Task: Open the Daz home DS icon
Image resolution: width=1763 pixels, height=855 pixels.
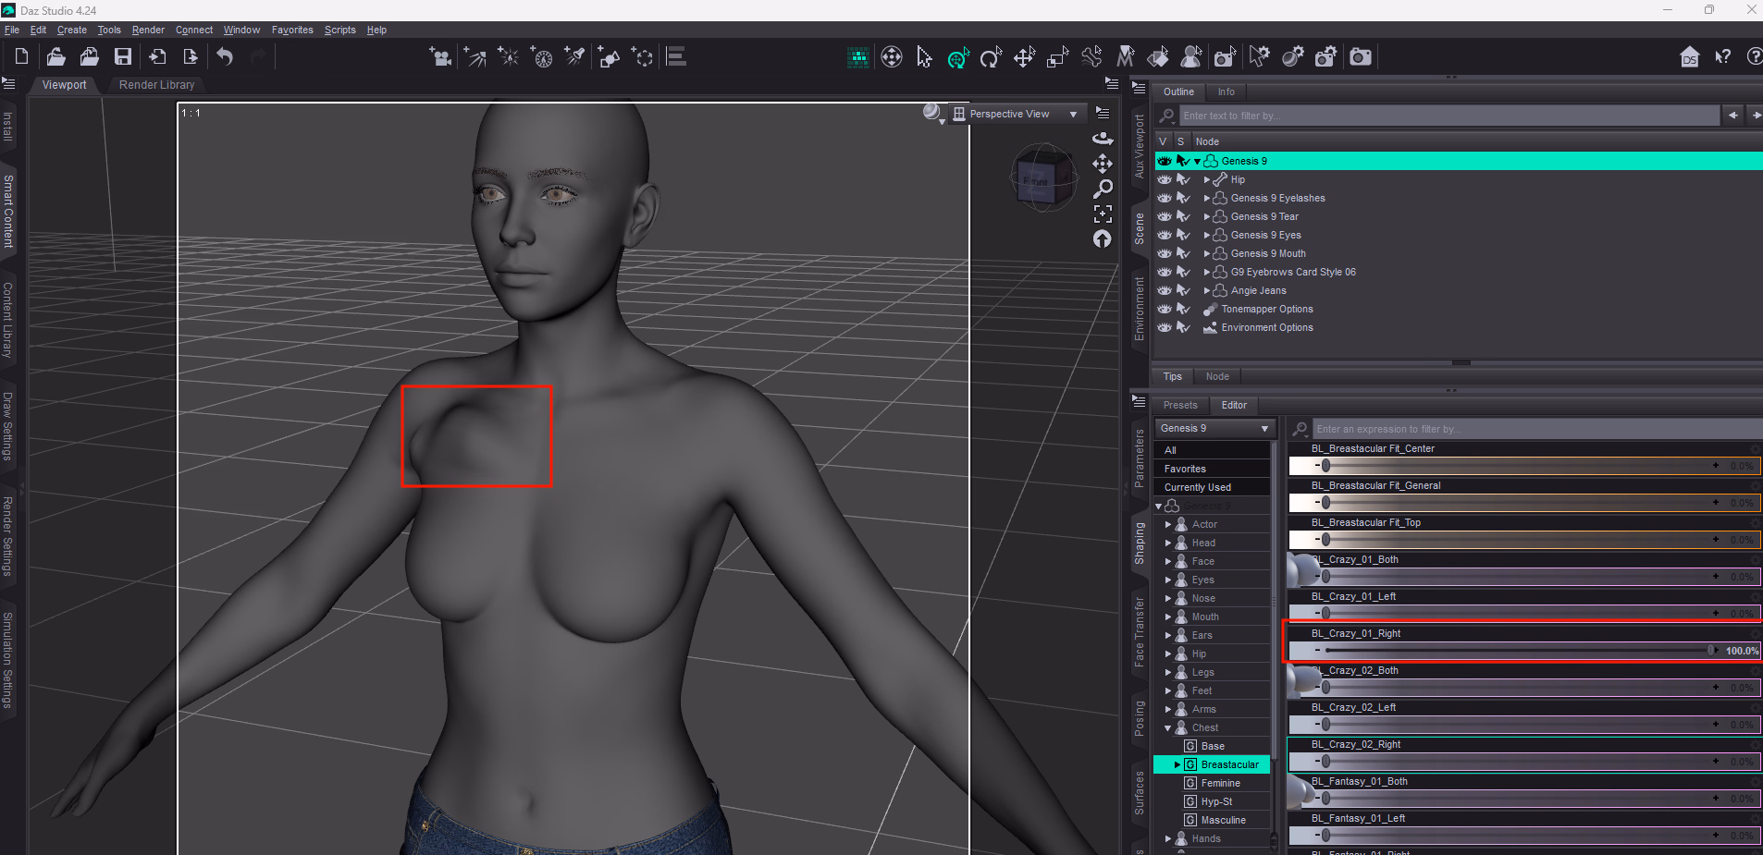Action: pyautogui.click(x=1689, y=57)
